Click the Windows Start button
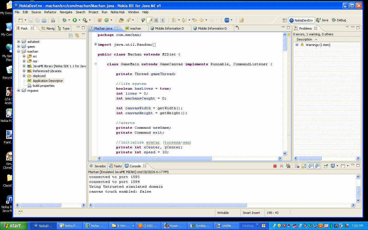Image resolution: width=368 pixels, height=230 pixels. 14,226
